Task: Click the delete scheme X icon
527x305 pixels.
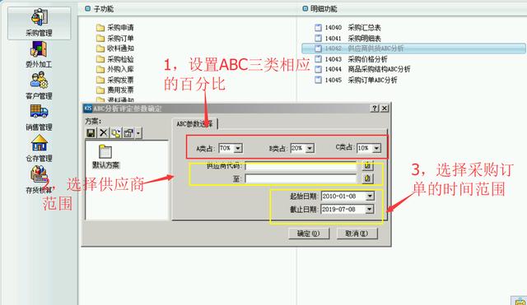Action: tap(104, 133)
